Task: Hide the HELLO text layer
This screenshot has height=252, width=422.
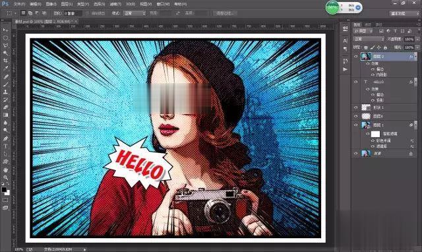Action: tap(356, 82)
